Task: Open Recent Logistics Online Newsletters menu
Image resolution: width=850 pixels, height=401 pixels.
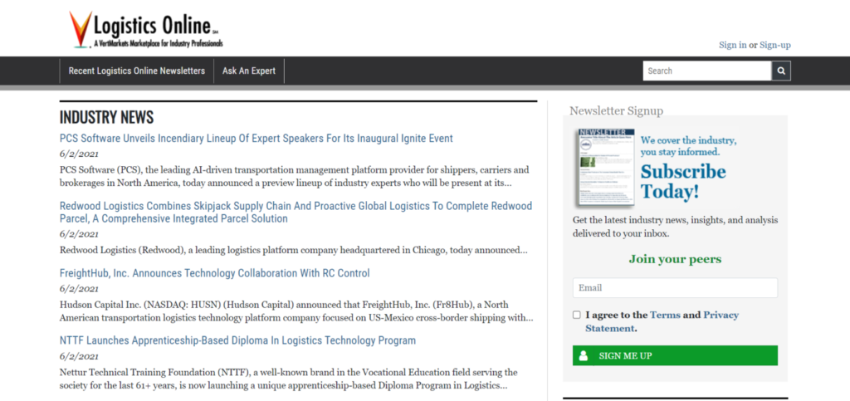Action: (137, 71)
